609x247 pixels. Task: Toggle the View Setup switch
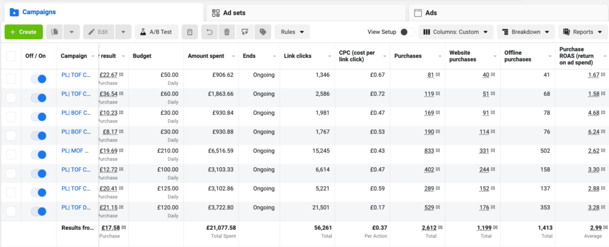[407, 32]
